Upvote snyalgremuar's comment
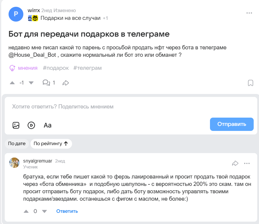Image resolution: width=259 pixels, height=224 pixels. coord(26,211)
